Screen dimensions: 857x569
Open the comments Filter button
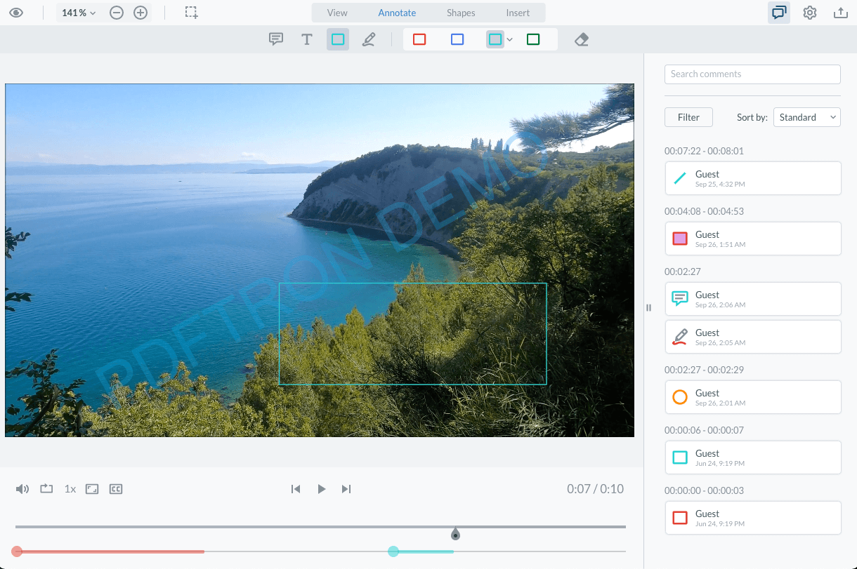point(688,117)
